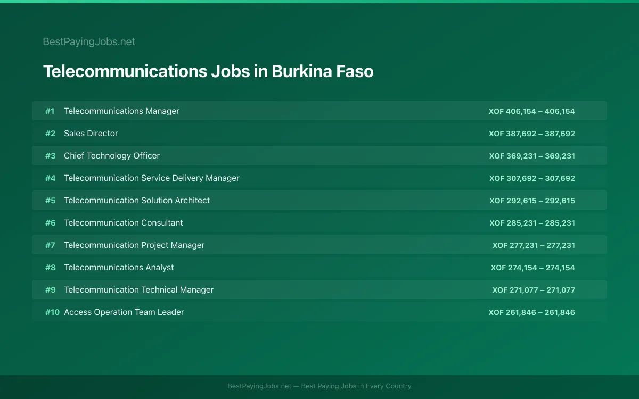
Task: Click the #5 rank number
Action: (x=50, y=201)
